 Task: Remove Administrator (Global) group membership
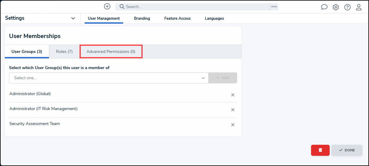[x=233, y=95]
